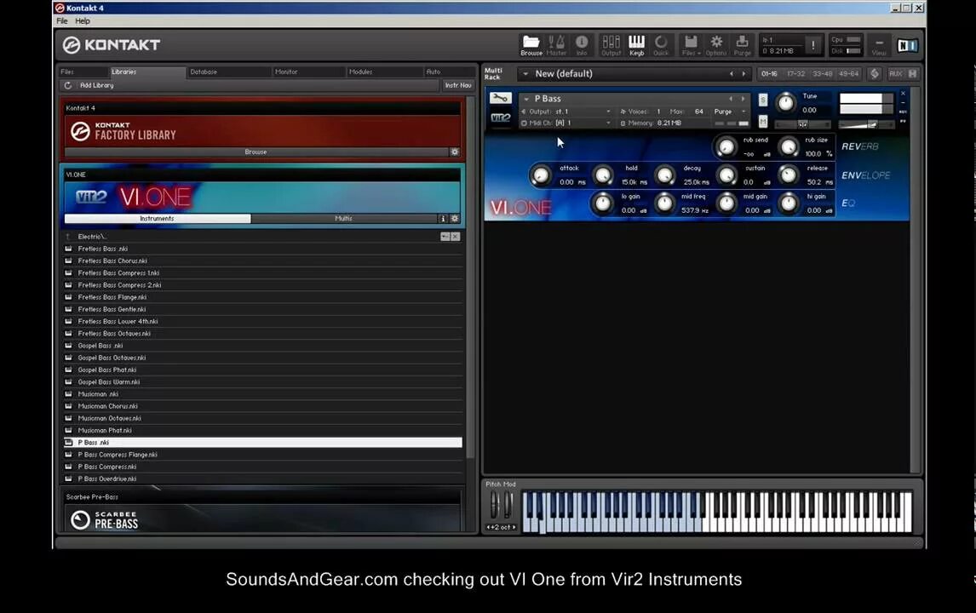The image size is (976, 613).
Task: Open Factory Library gear settings
Action: (x=455, y=152)
